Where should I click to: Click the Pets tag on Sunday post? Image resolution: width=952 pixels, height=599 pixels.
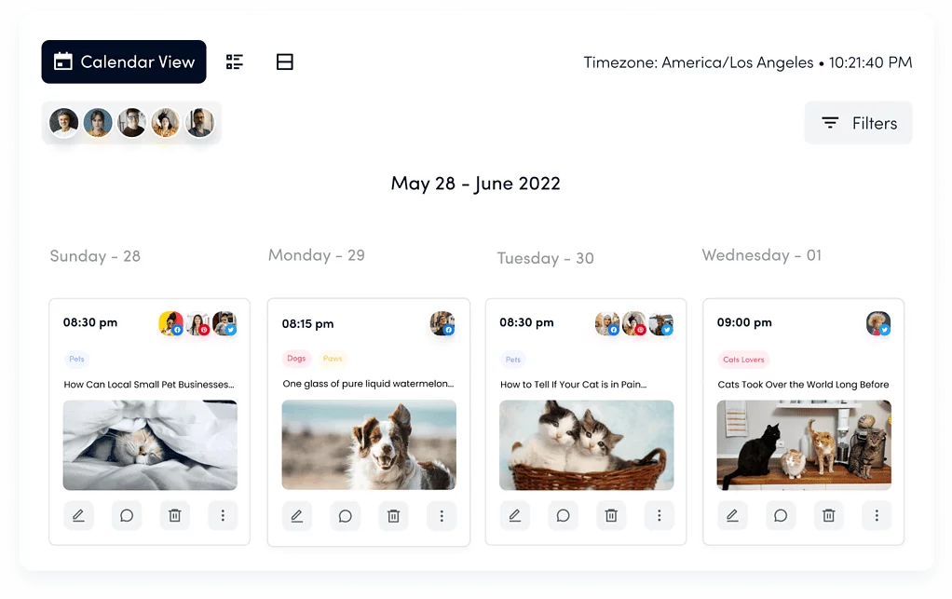tap(76, 359)
